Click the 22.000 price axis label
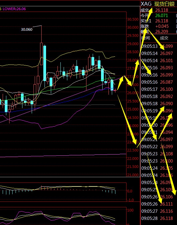177x225 pixels. coord(133,158)
